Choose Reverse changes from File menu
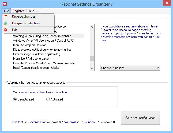 tap(28, 17)
